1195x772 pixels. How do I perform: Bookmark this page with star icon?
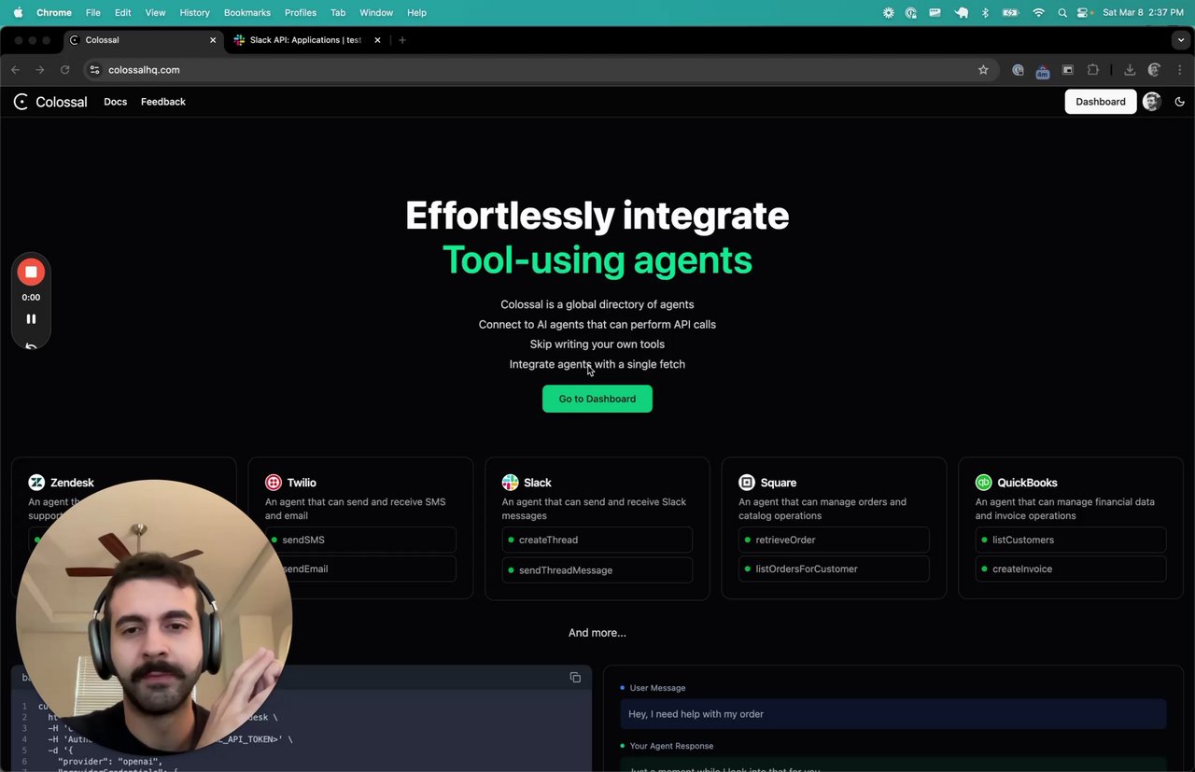tap(983, 70)
